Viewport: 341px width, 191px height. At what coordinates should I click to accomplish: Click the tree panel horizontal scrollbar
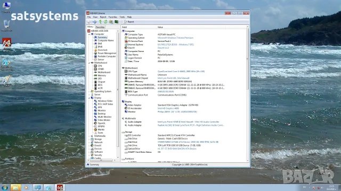point(102,160)
